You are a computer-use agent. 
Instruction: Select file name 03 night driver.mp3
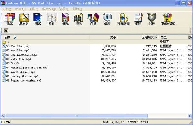point(21,72)
